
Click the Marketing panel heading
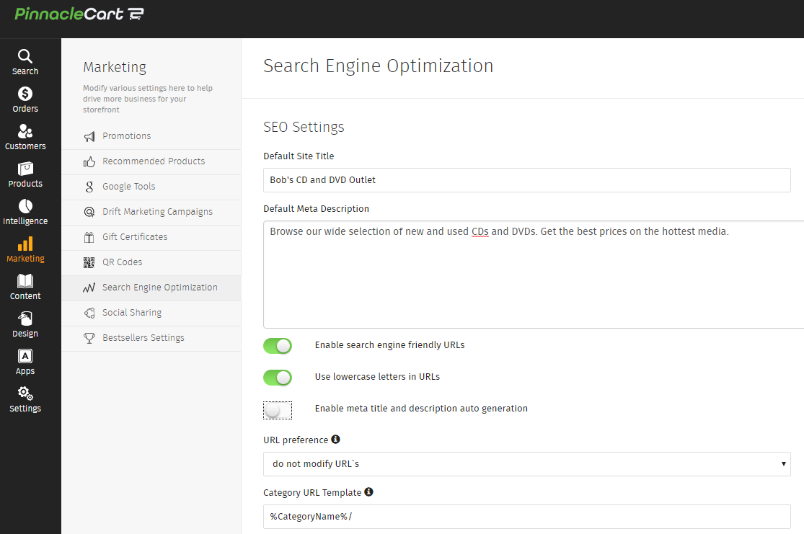pyautogui.click(x=115, y=67)
